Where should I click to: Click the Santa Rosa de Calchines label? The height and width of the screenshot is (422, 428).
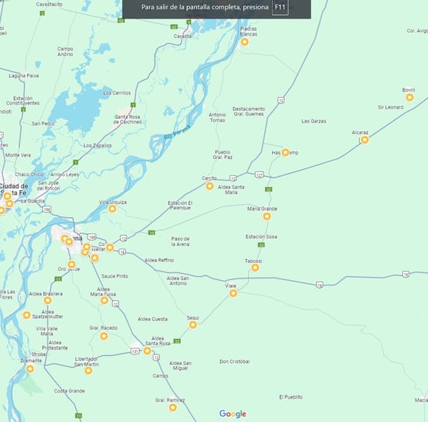click(127, 119)
